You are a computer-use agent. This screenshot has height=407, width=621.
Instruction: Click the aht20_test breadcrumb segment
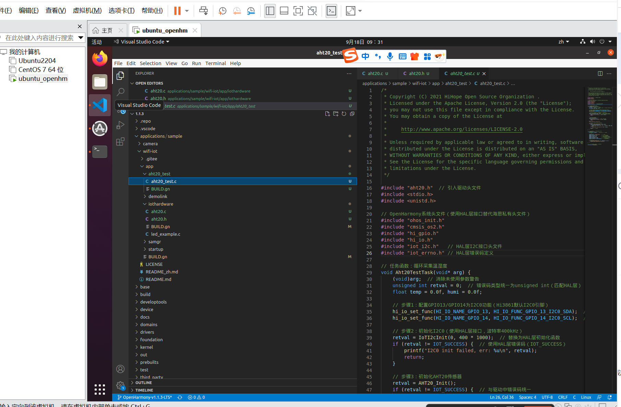click(x=456, y=84)
